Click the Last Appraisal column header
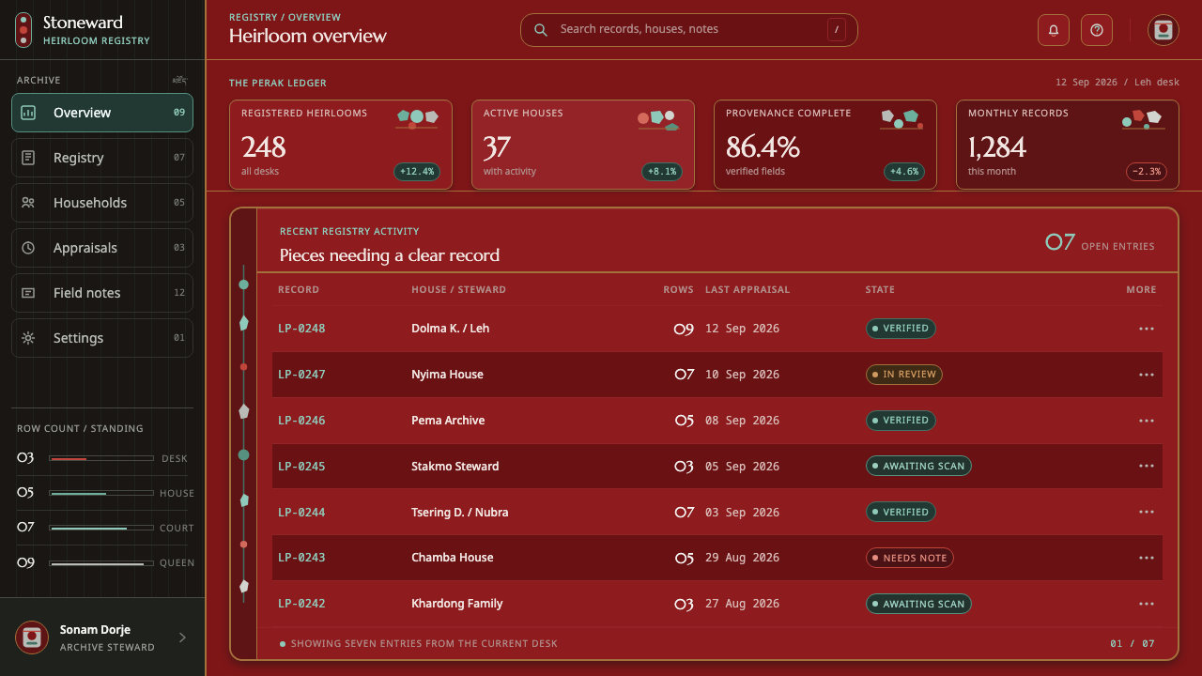This screenshot has height=676, width=1202. 747,290
